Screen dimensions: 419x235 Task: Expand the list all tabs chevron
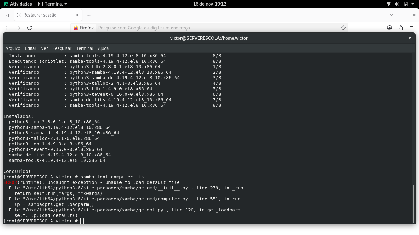click(391, 15)
